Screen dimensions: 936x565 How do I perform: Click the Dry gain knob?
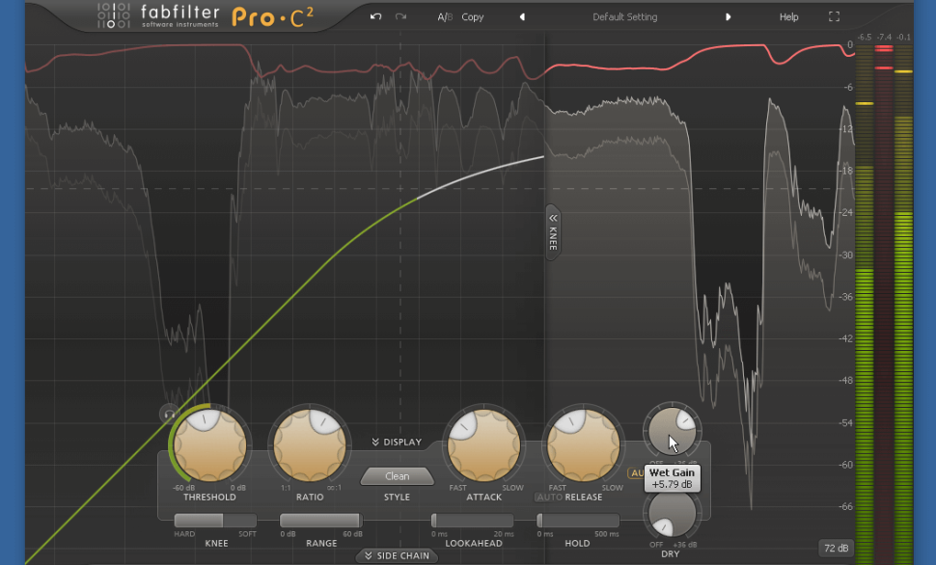[x=673, y=513]
